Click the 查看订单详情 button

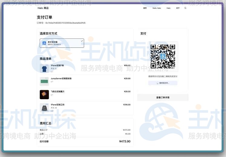(x=163, y=97)
